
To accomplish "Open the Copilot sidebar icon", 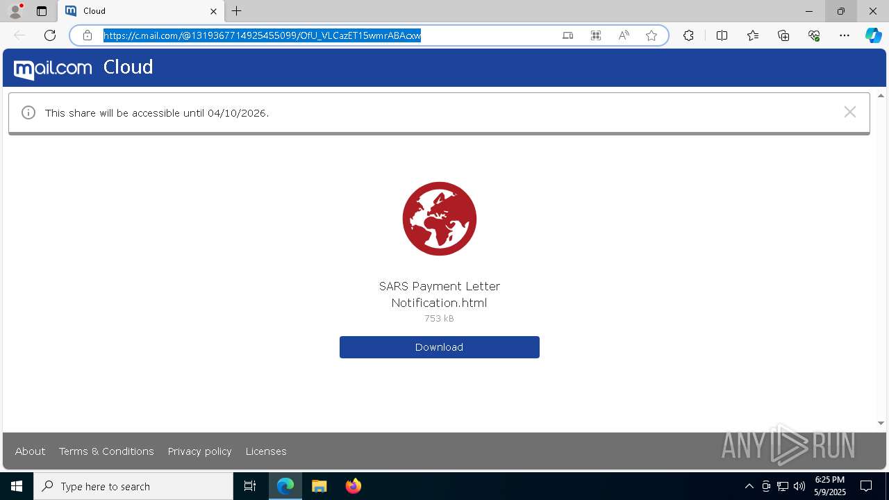I will click(874, 35).
